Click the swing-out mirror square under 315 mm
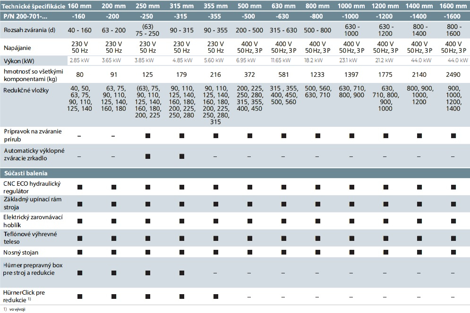The image size is (470, 313). [x=182, y=156]
